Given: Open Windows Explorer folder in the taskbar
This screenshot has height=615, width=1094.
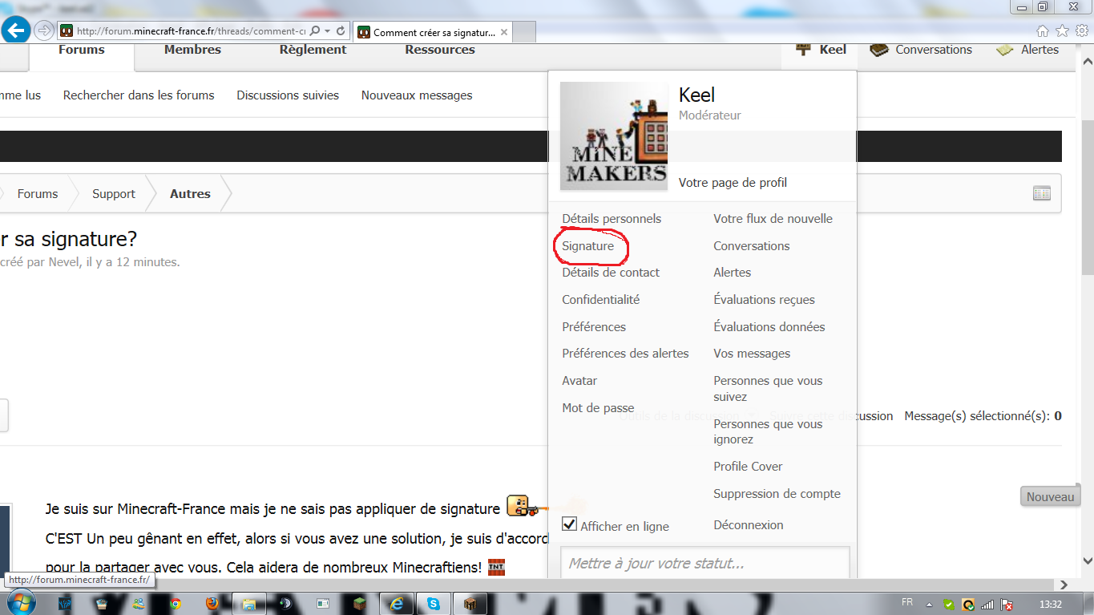Looking at the screenshot, I should point(248,604).
